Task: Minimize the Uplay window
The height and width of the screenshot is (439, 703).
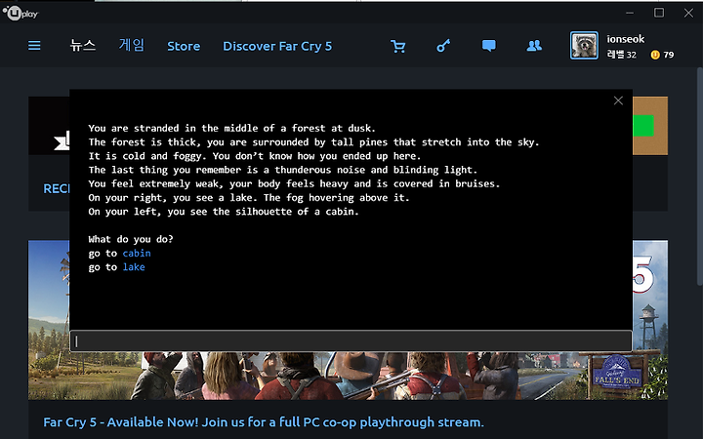Action: [x=630, y=13]
